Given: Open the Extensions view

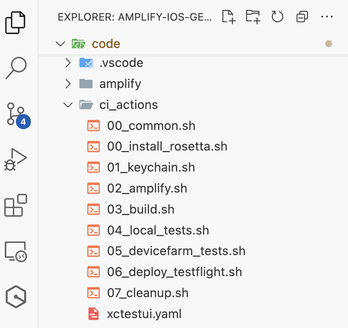Looking at the screenshot, I should click(x=16, y=205).
